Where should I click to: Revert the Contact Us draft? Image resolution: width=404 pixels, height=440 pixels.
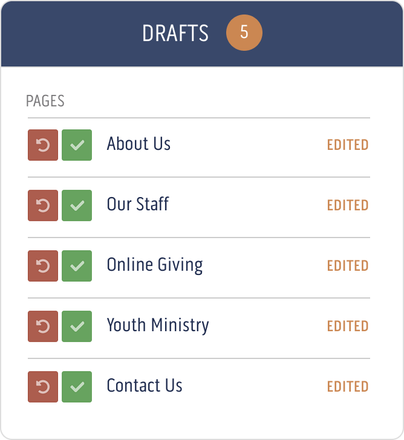point(43,387)
